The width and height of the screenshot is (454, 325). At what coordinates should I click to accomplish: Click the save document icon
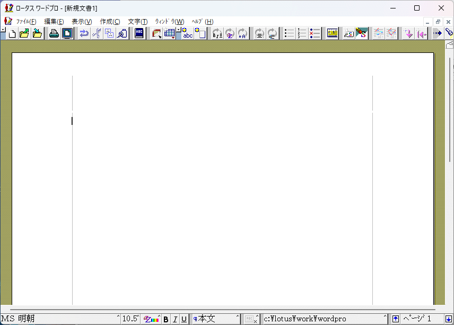coord(37,34)
